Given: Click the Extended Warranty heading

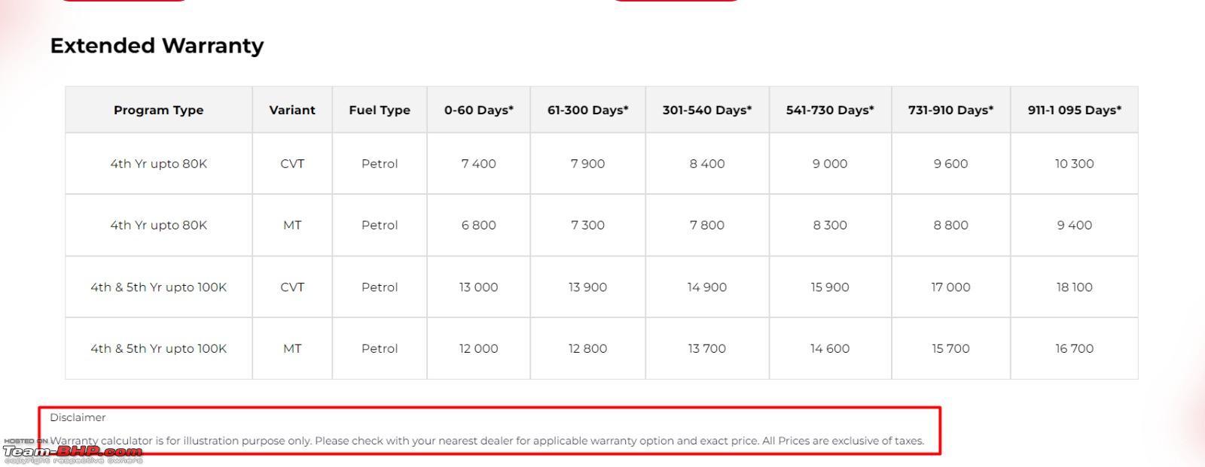Looking at the screenshot, I should (x=157, y=46).
